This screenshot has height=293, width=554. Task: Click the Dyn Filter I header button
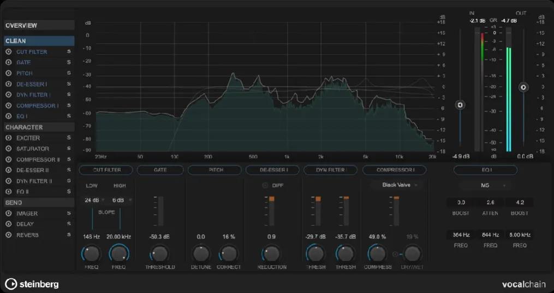[330, 170]
